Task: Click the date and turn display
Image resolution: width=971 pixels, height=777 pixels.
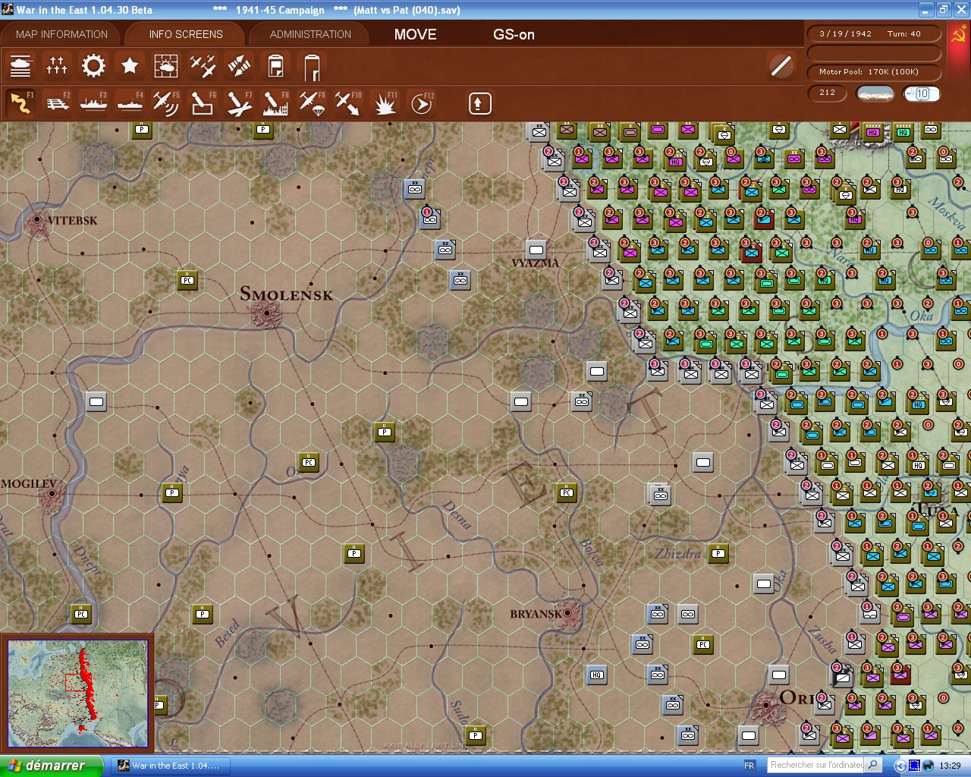Action: 874,34
